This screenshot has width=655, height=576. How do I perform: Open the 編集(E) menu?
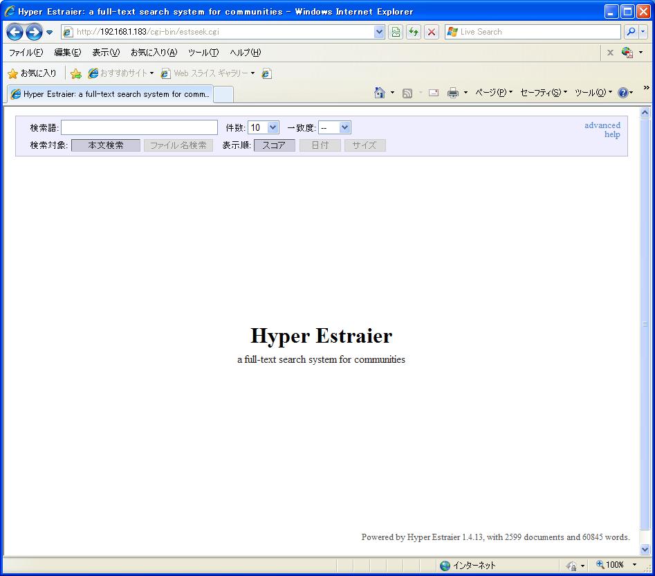tap(68, 53)
